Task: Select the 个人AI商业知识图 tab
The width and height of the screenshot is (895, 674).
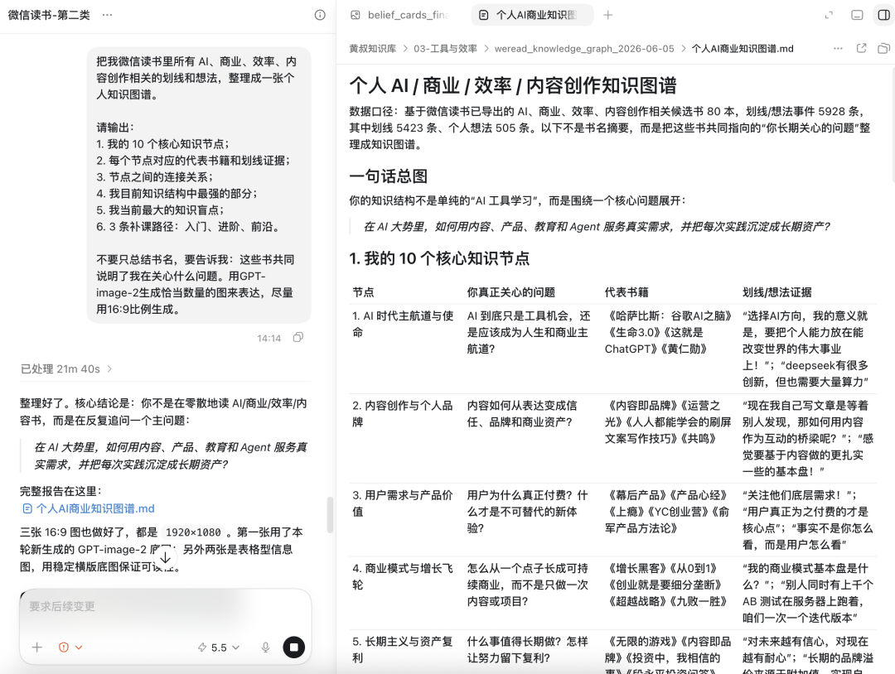Action: 531,15
